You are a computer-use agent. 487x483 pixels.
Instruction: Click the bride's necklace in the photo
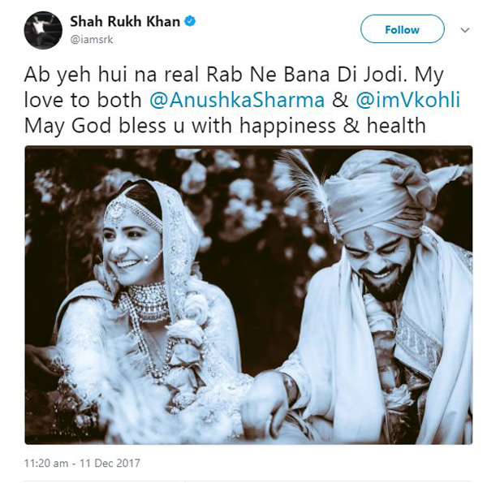coord(149,303)
